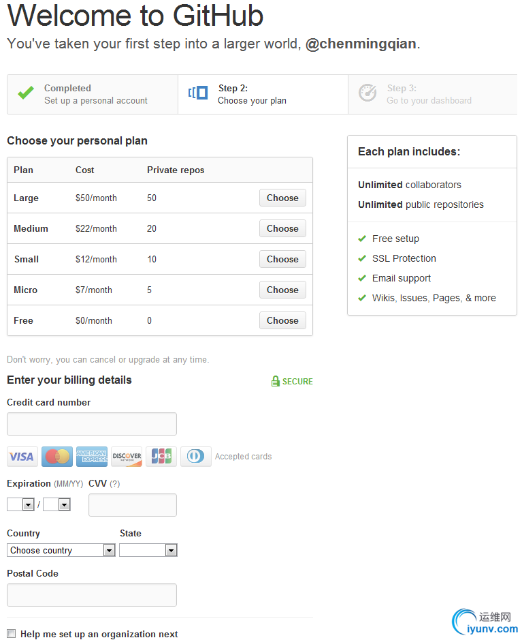Image resolution: width=522 pixels, height=640 pixels.
Task: Click the Visa card icon
Action: point(22,457)
